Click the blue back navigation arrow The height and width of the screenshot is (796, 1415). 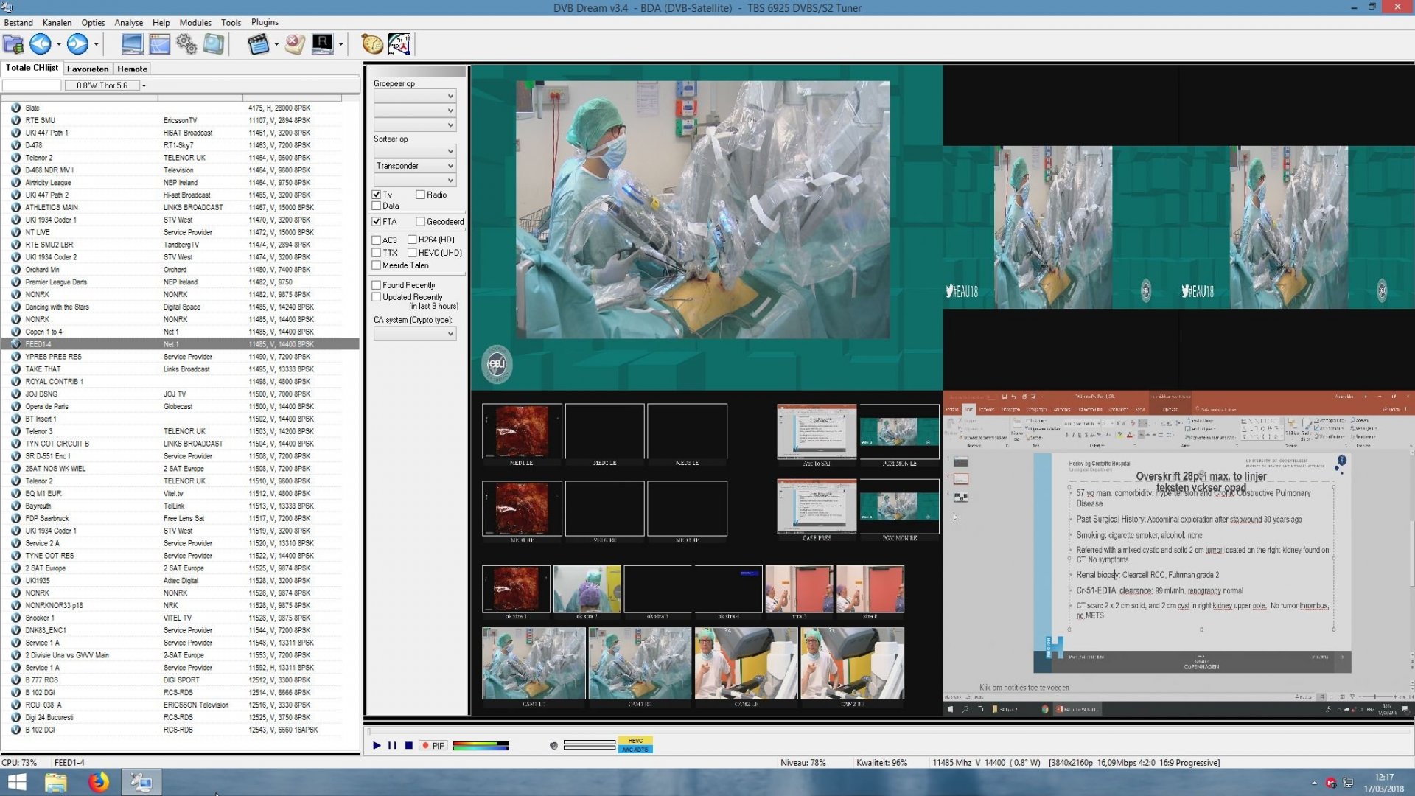coord(41,44)
